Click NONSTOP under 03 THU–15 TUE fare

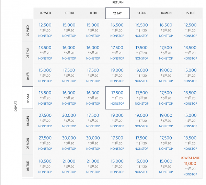(x=190, y=58)
